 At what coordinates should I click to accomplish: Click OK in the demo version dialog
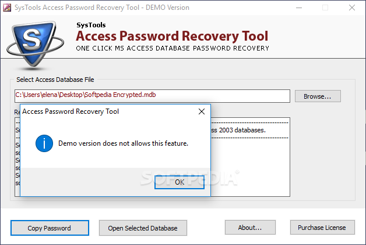tap(180, 182)
